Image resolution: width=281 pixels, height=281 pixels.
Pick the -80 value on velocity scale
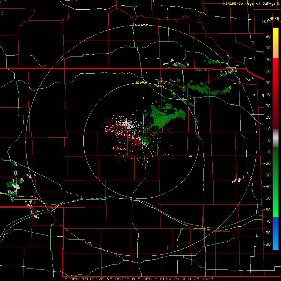tap(267, 233)
